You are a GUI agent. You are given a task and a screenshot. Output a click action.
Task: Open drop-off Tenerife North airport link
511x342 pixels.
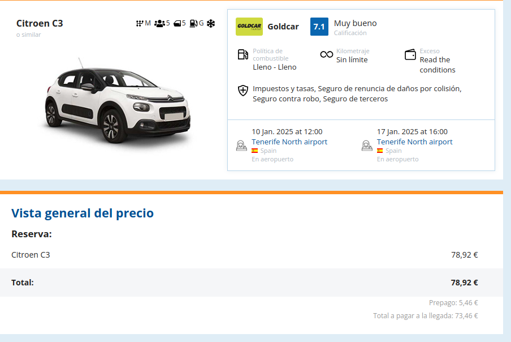[414, 142]
